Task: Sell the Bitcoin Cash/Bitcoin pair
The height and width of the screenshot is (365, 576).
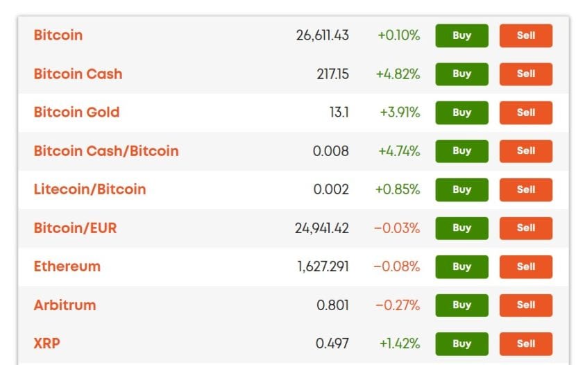Action: pos(525,151)
